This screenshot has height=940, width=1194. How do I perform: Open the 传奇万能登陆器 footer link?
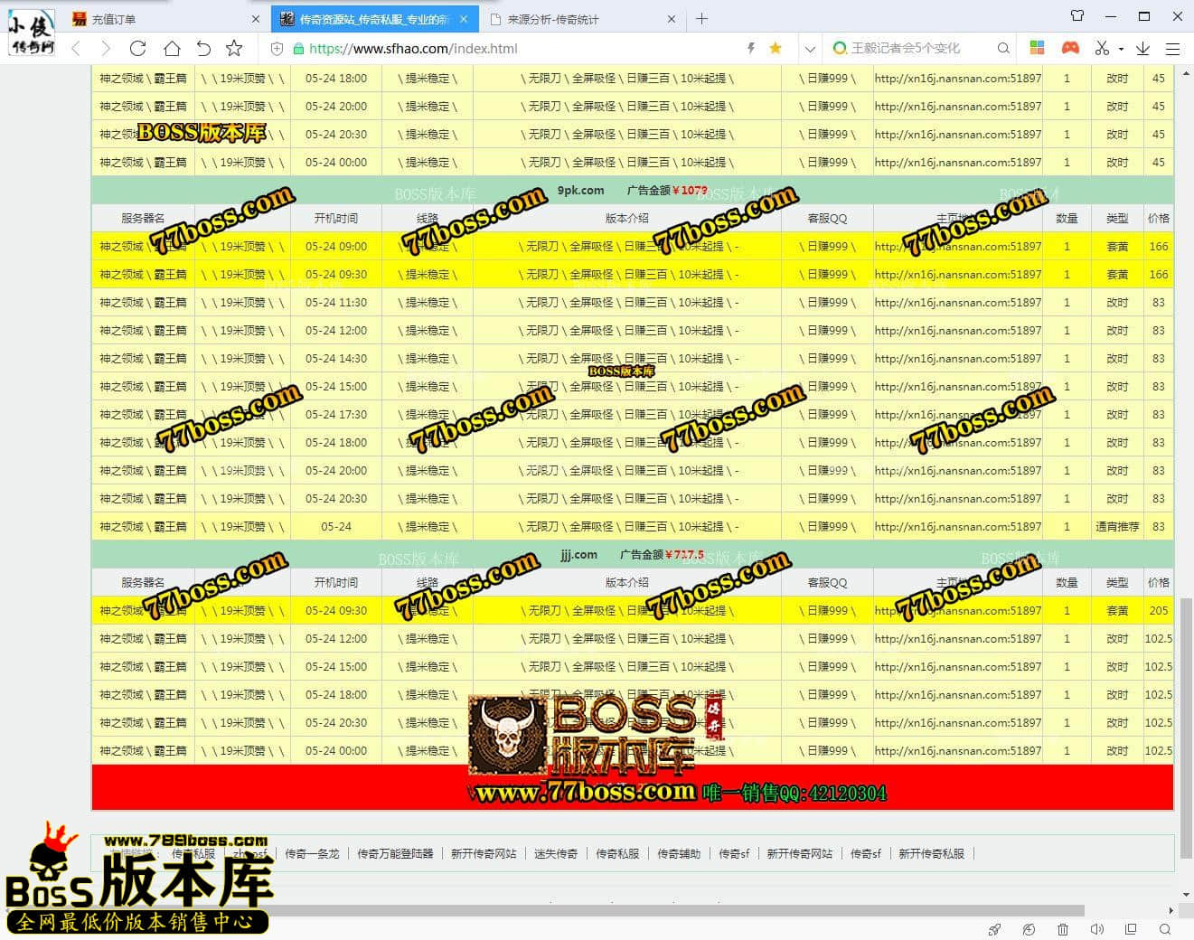click(395, 853)
